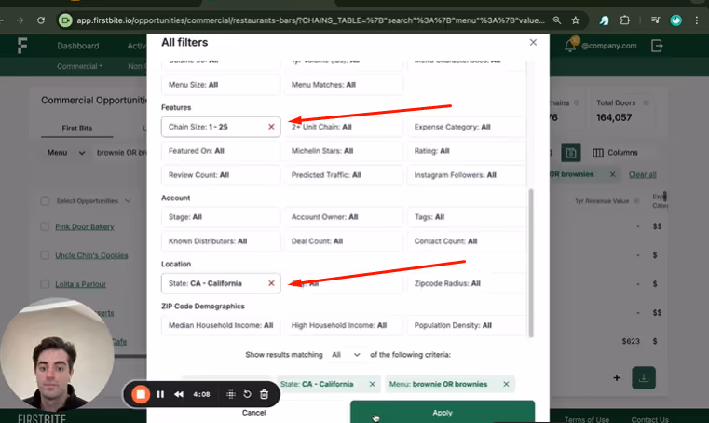Viewport: 709px width, 423px height.
Task: Remove the Chain Size 1 - 25 filter
Action: coord(271,127)
